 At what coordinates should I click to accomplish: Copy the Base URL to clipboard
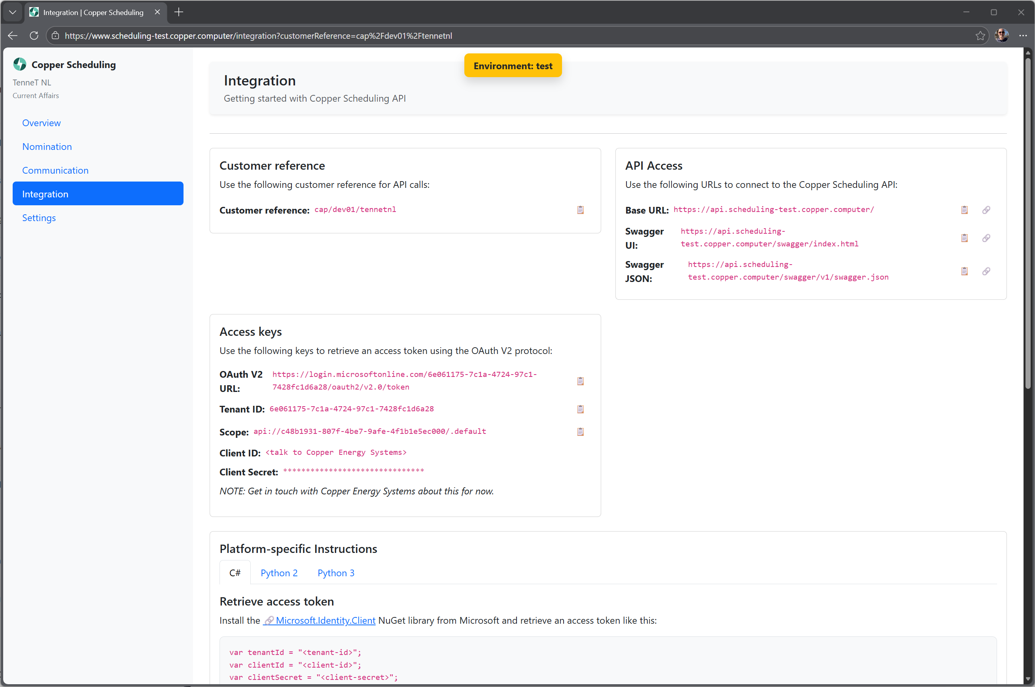point(964,210)
